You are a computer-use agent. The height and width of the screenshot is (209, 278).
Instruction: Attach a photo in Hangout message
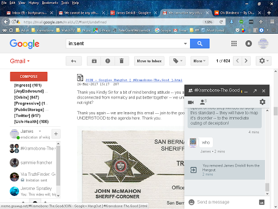pos(262,202)
